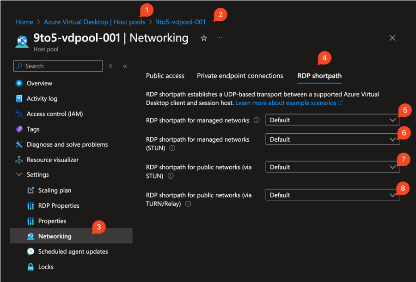This screenshot has height=282, width=416.
Task: Switch to Private endpoint connections tab
Action: point(240,76)
